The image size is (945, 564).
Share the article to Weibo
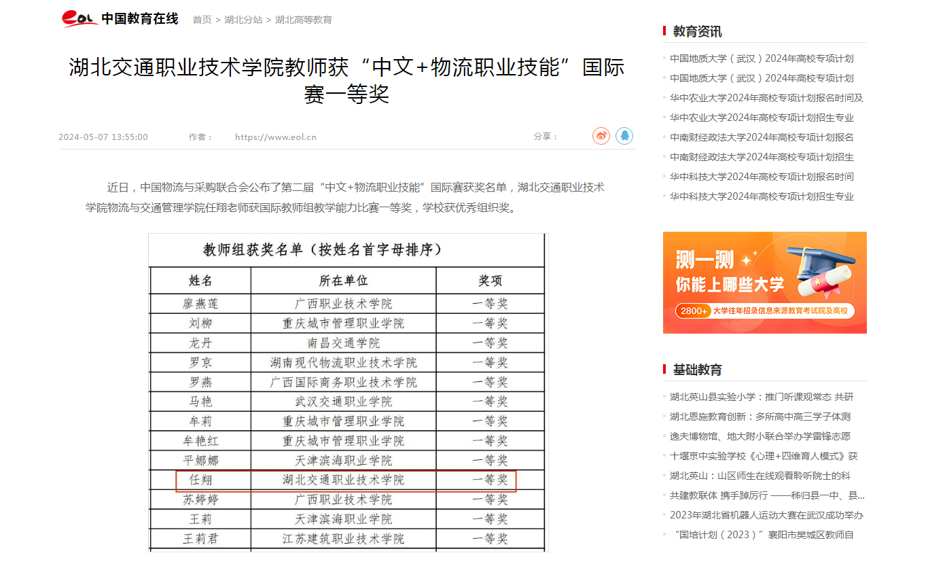(x=601, y=136)
